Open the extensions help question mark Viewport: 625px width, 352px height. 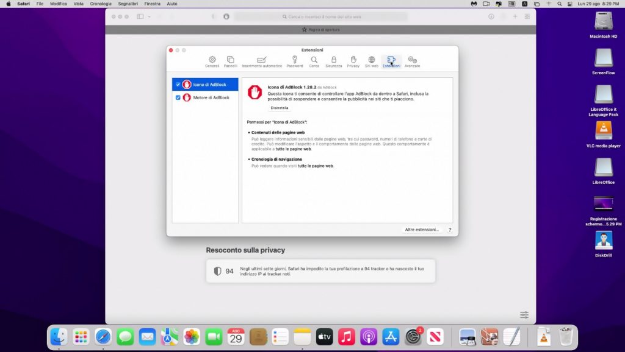pos(450,230)
